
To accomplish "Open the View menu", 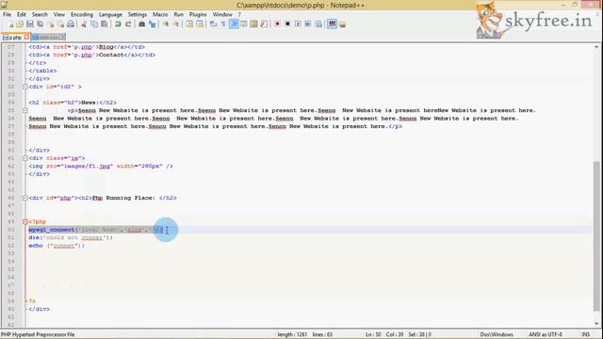I will click(x=58, y=15).
